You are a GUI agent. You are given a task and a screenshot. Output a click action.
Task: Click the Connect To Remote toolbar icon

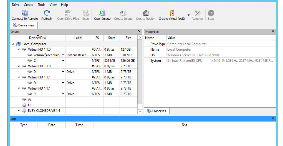[25, 13]
